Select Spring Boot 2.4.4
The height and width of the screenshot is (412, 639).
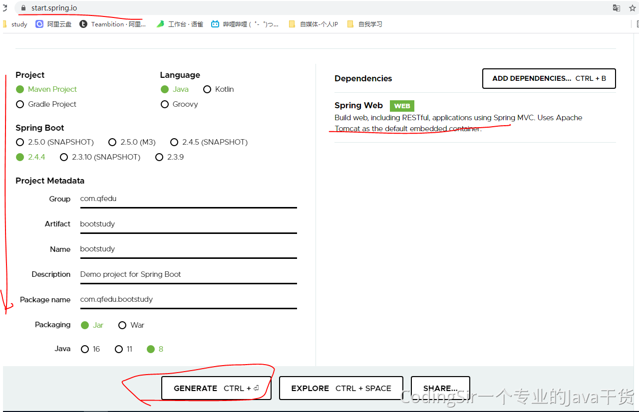[31, 157]
